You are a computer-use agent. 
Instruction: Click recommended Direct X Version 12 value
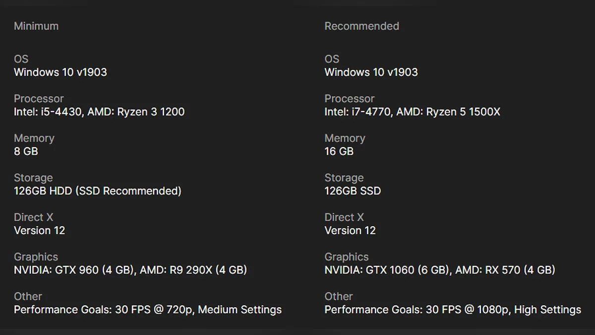(350, 230)
